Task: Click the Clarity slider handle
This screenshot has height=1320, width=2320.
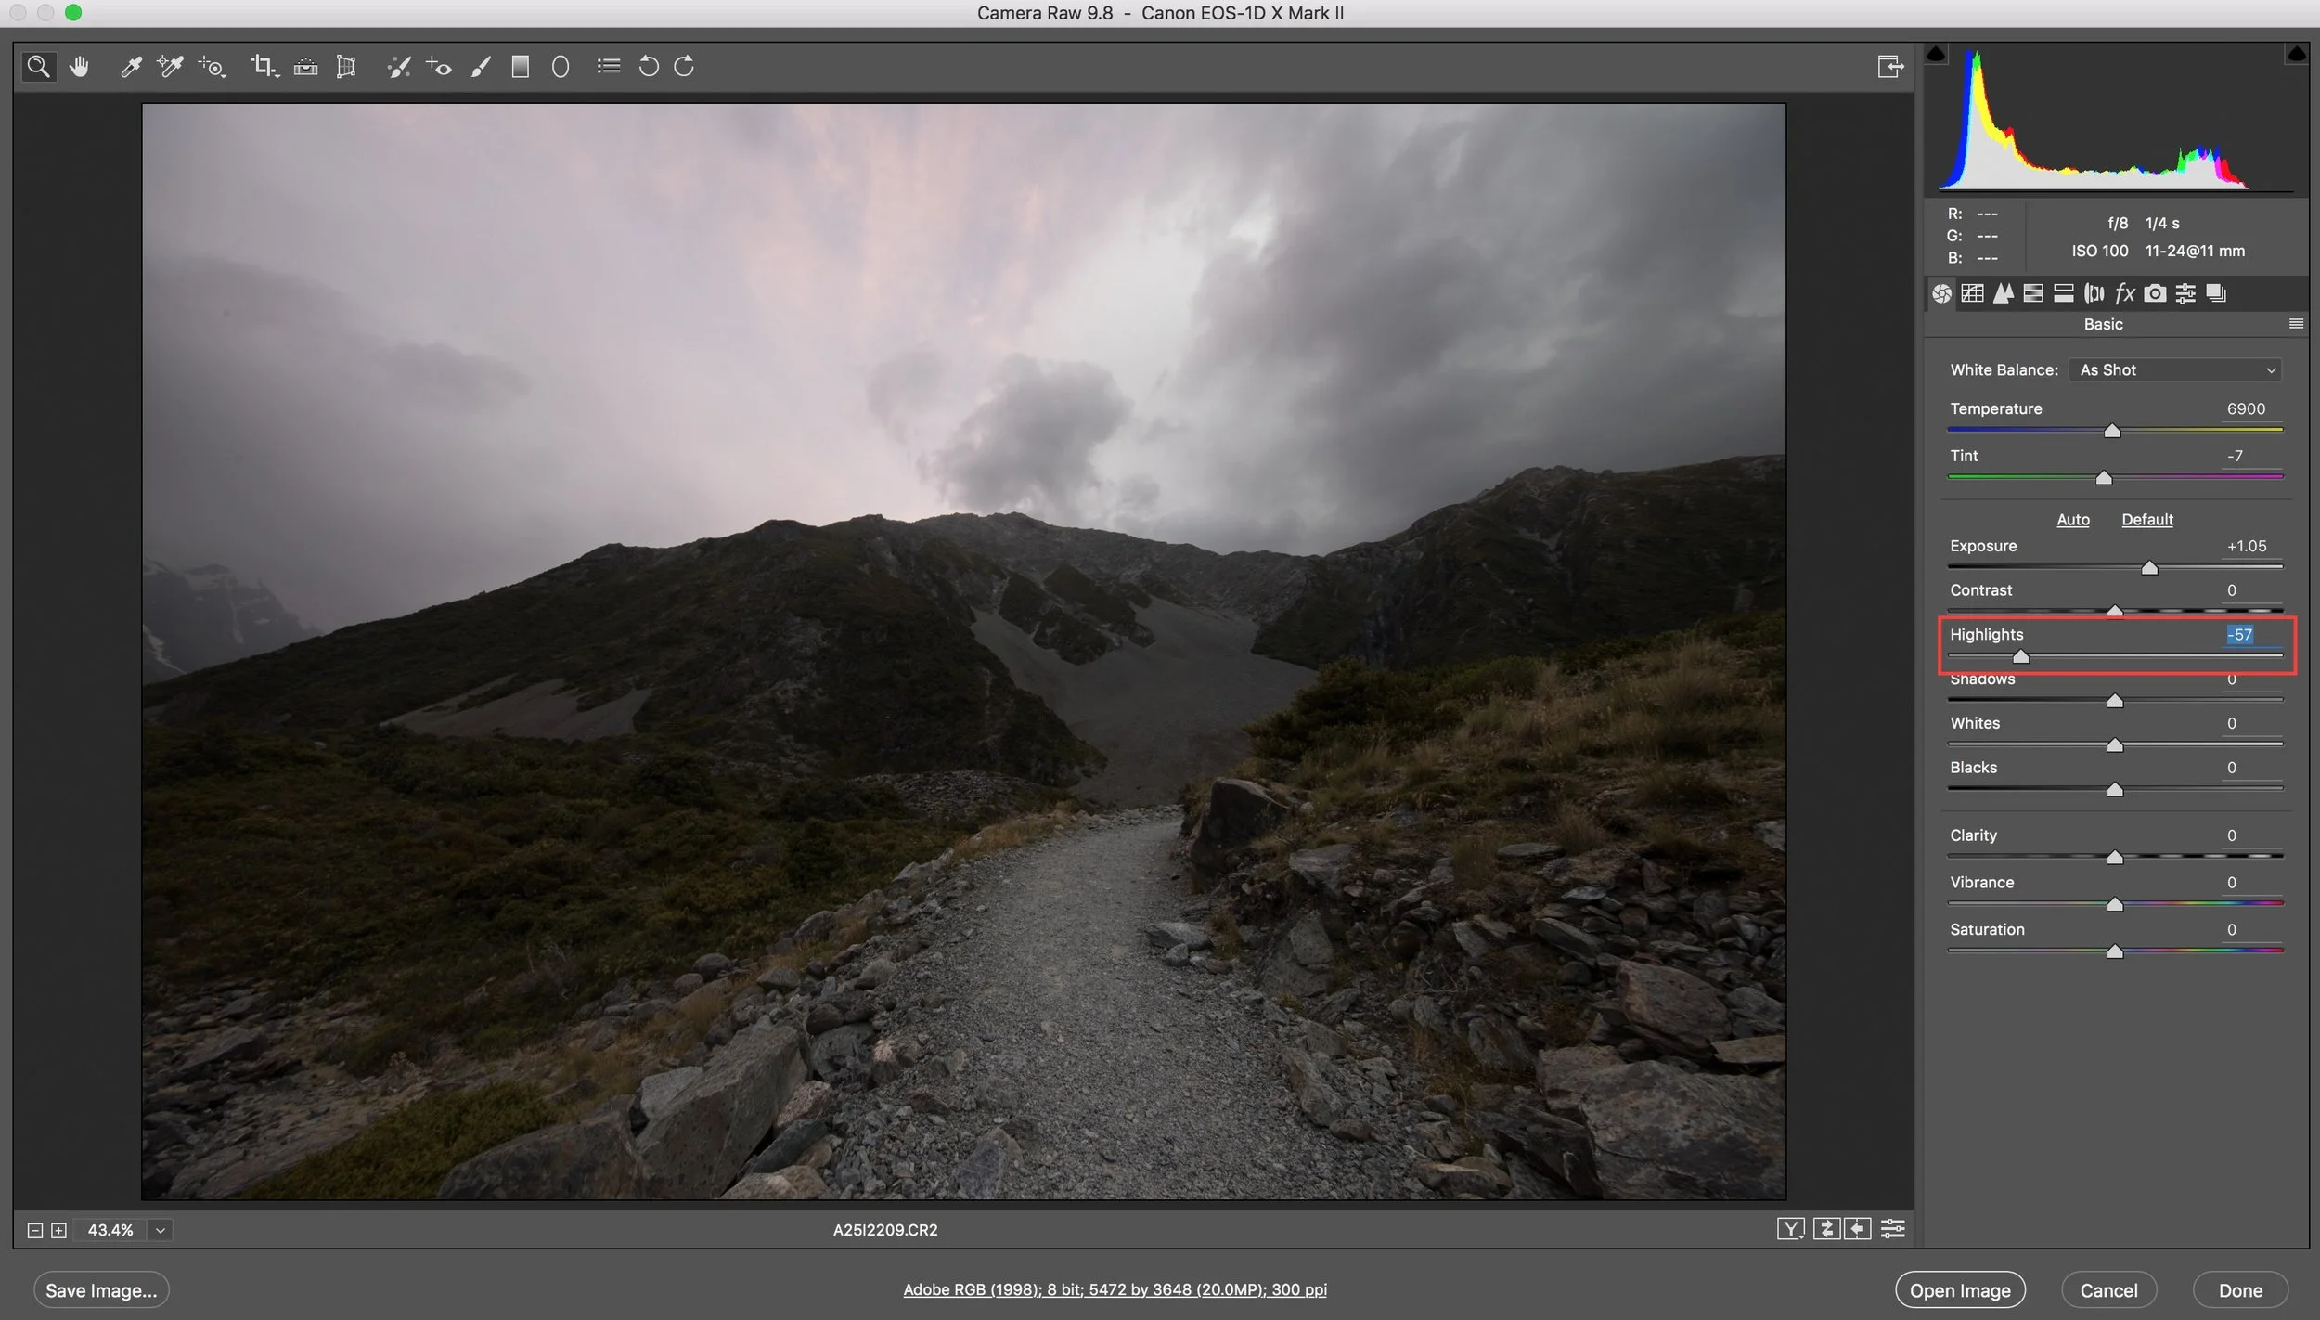Action: click(2115, 858)
